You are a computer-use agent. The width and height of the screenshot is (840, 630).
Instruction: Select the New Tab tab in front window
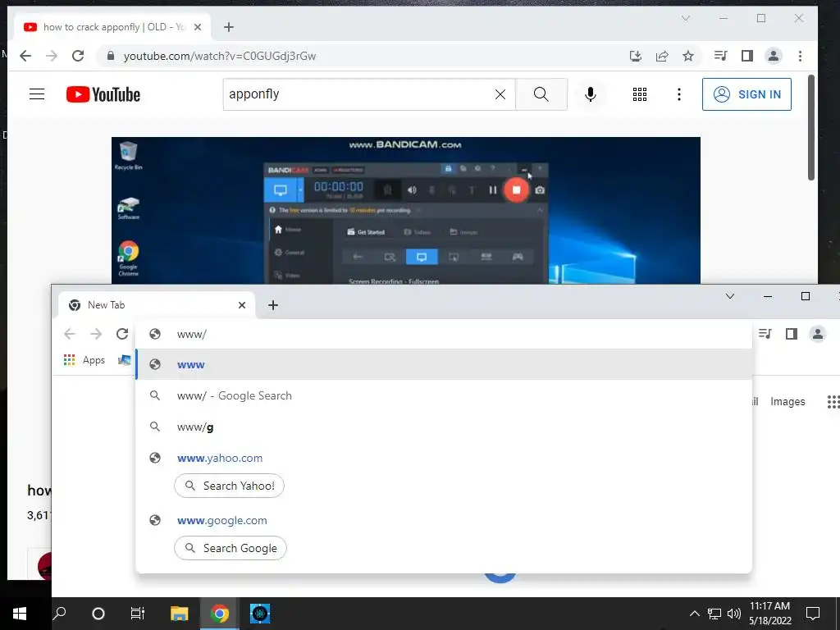[155, 305]
